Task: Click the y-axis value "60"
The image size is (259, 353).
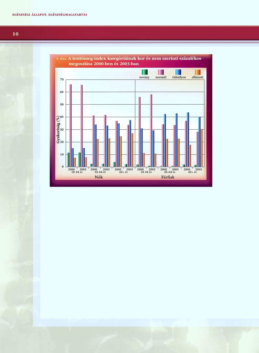Action: tap(62, 92)
